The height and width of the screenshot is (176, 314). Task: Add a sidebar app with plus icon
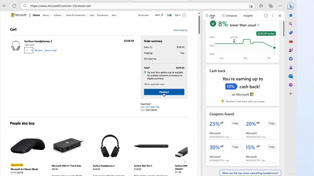tap(291, 94)
